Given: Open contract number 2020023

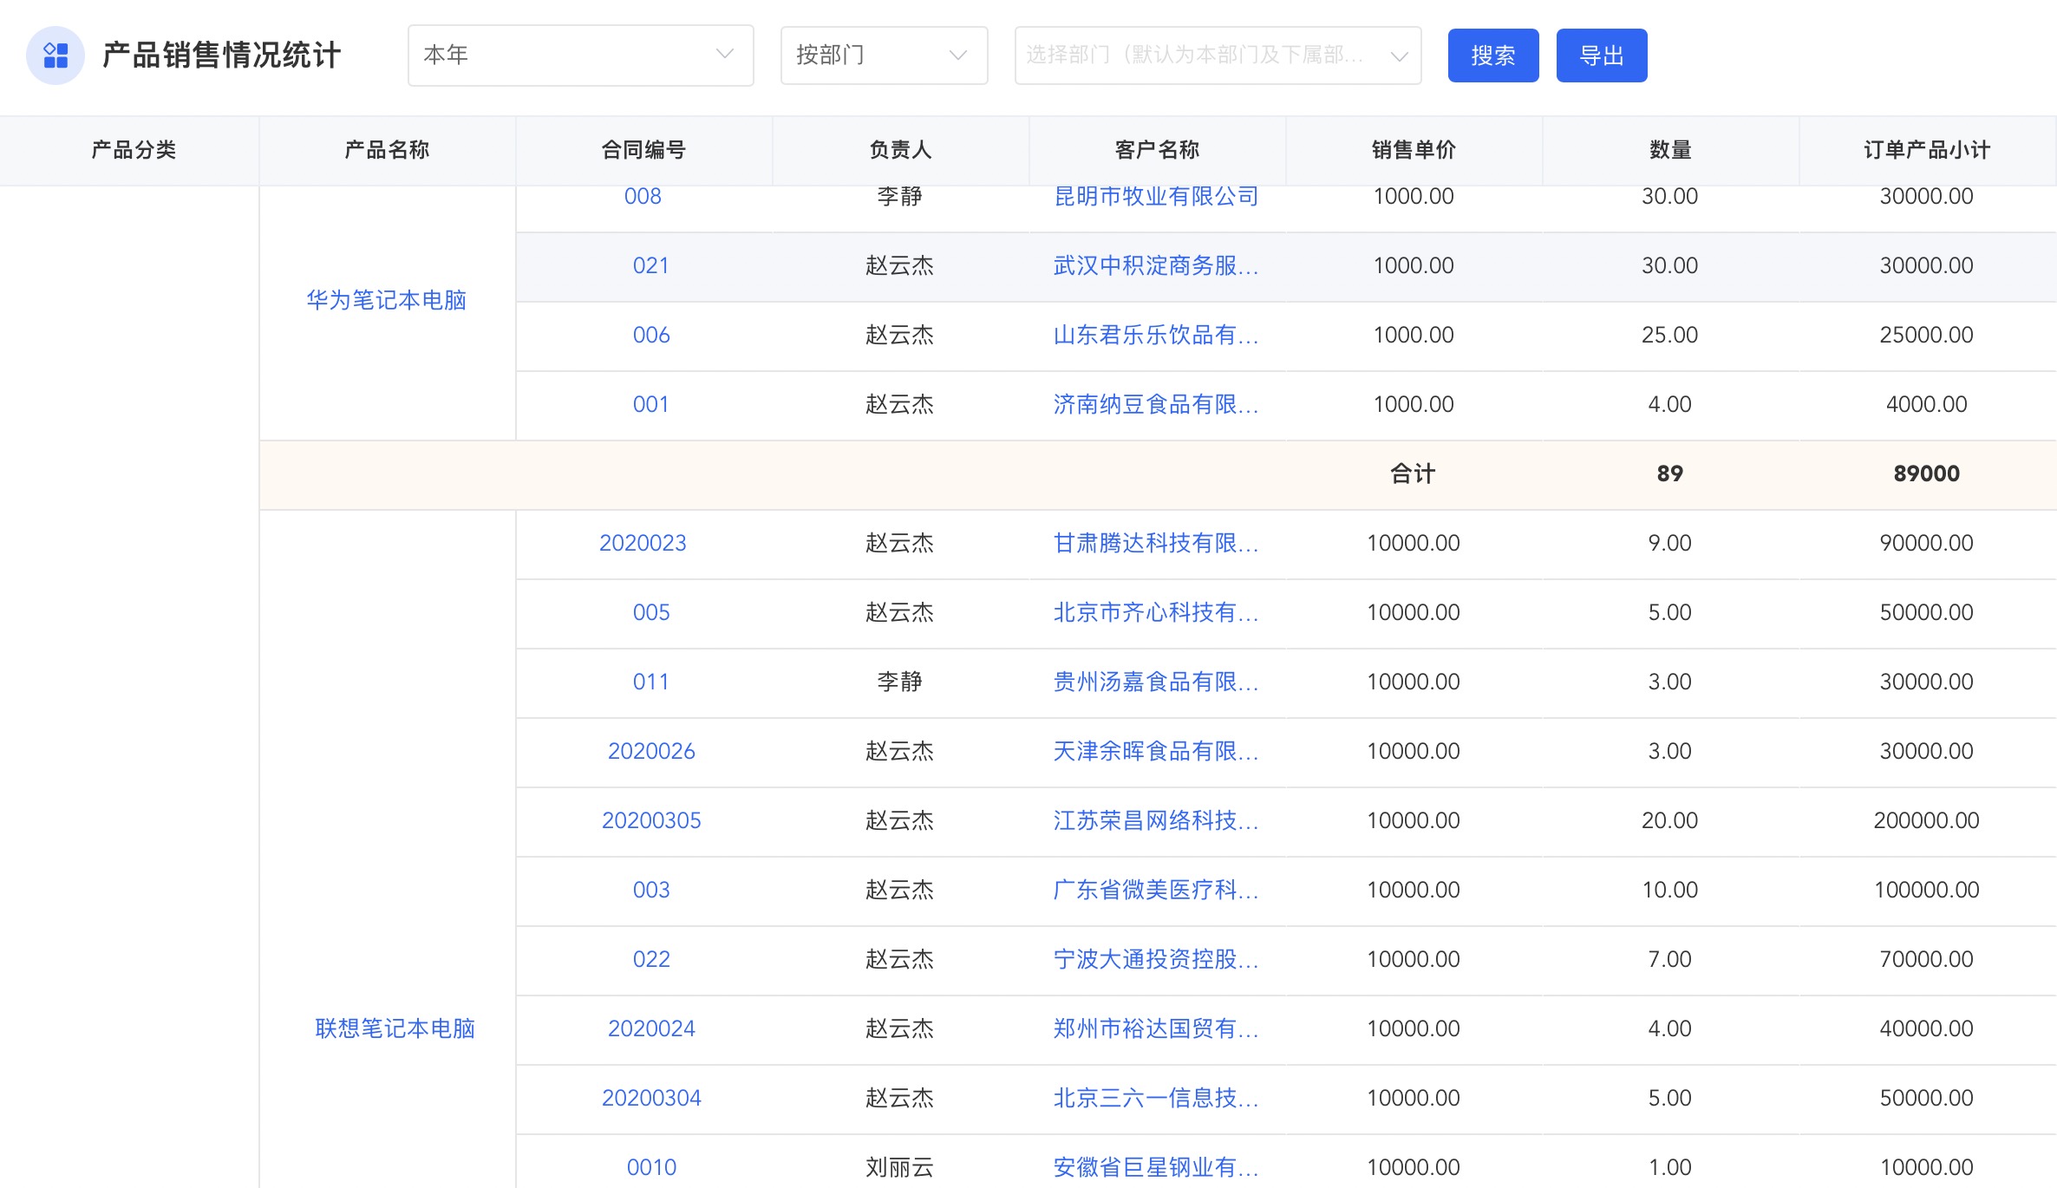Looking at the screenshot, I should (643, 543).
